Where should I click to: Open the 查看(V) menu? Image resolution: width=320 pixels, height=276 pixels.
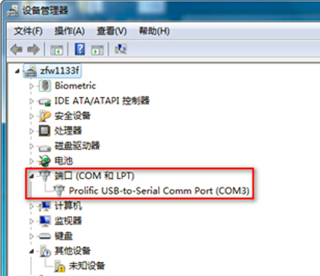coord(111,31)
